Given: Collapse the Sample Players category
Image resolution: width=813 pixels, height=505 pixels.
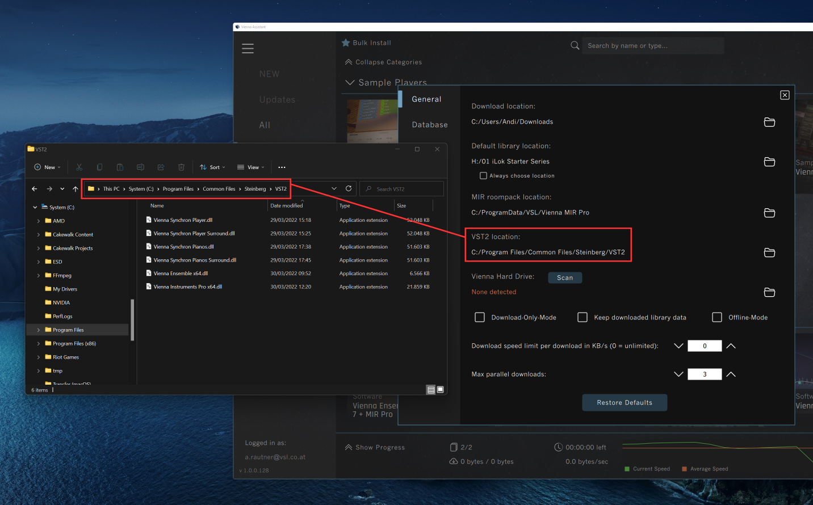Looking at the screenshot, I should [x=350, y=82].
